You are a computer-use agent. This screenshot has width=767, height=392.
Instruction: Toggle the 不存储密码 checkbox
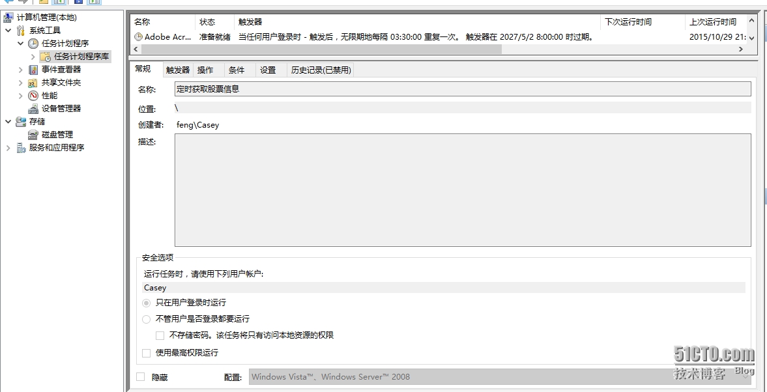(x=160, y=336)
